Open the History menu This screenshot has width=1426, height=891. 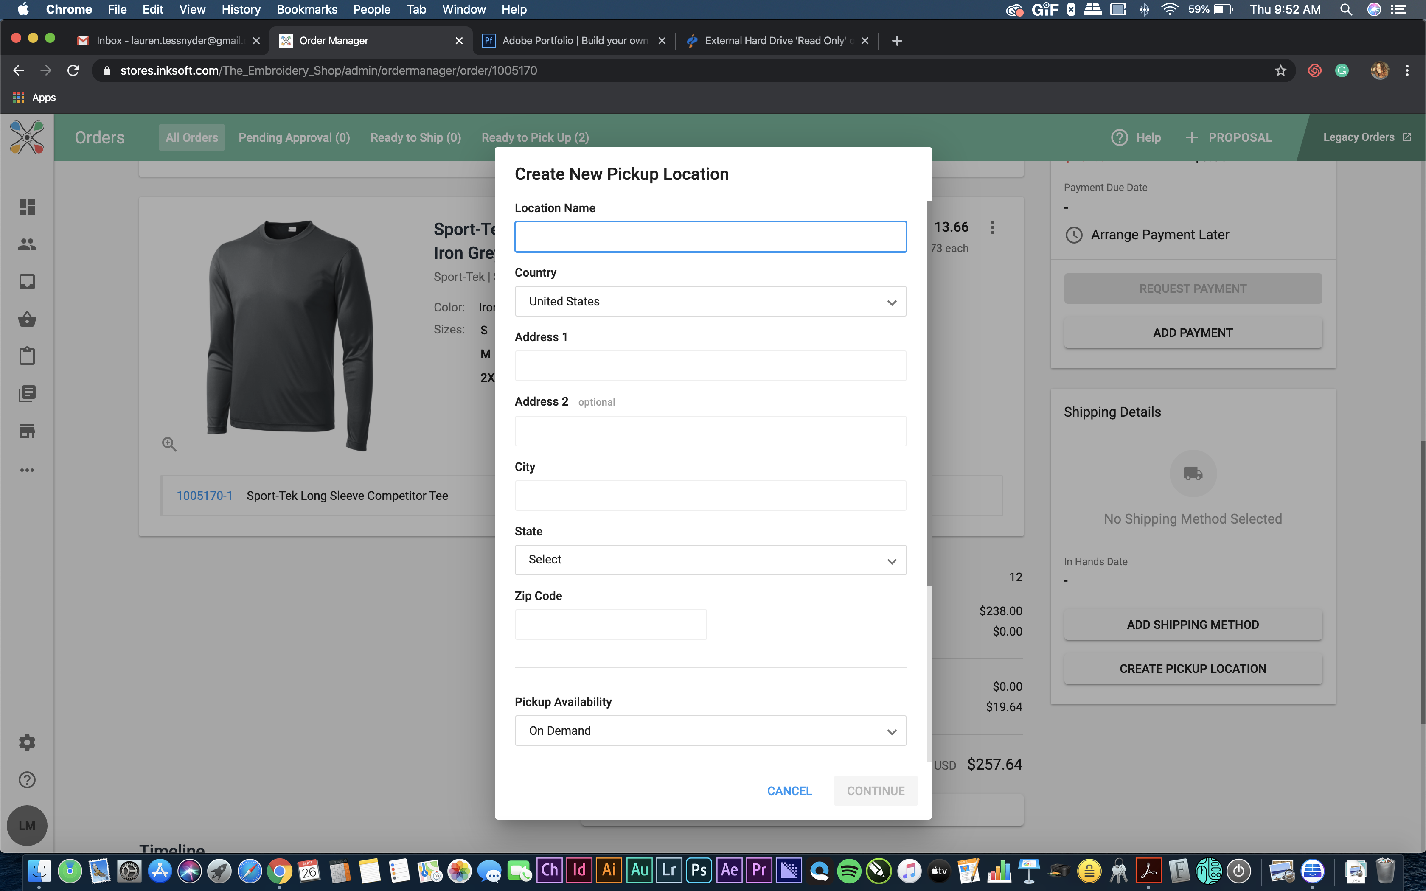coord(241,9)
